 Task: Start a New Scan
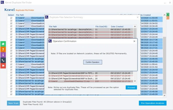click(x=13, y=103)
